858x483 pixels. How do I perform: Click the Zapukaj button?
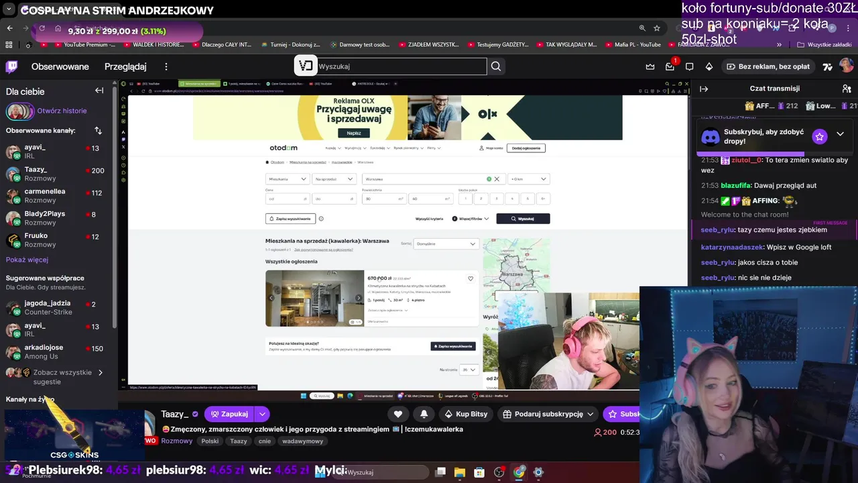tap(229, 414)
